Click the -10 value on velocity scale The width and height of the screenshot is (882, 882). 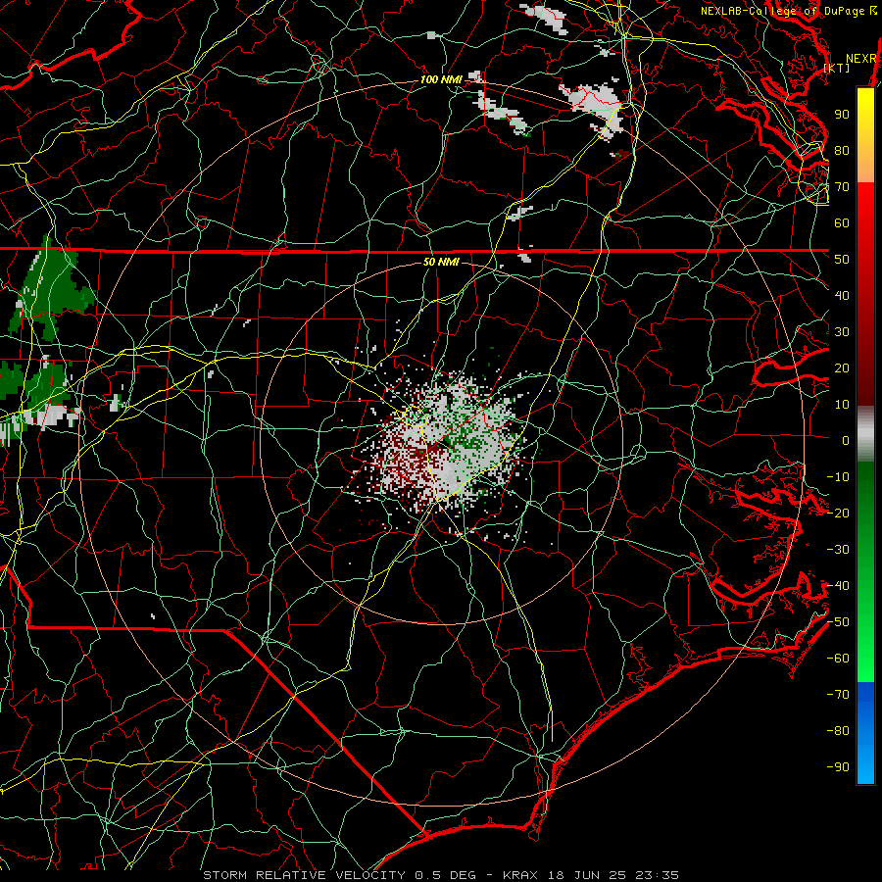click(x=838, y=477)
